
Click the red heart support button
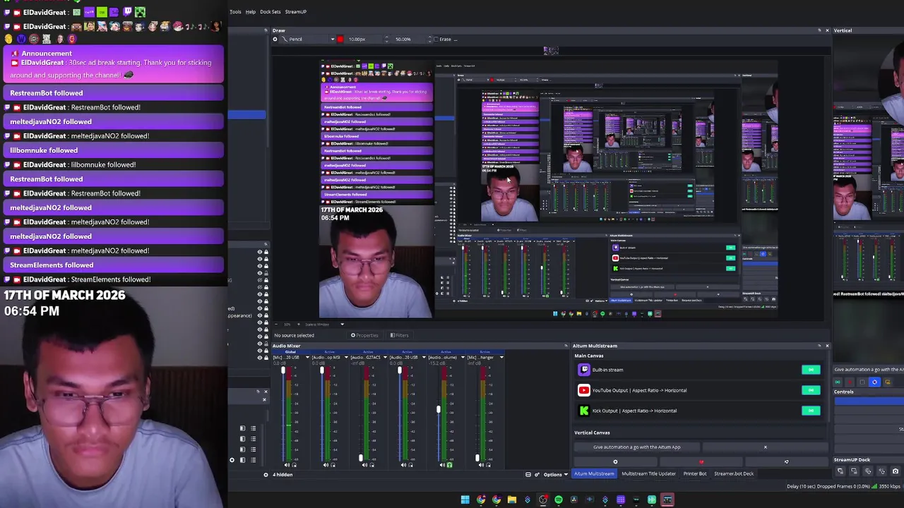click(701, 462)
